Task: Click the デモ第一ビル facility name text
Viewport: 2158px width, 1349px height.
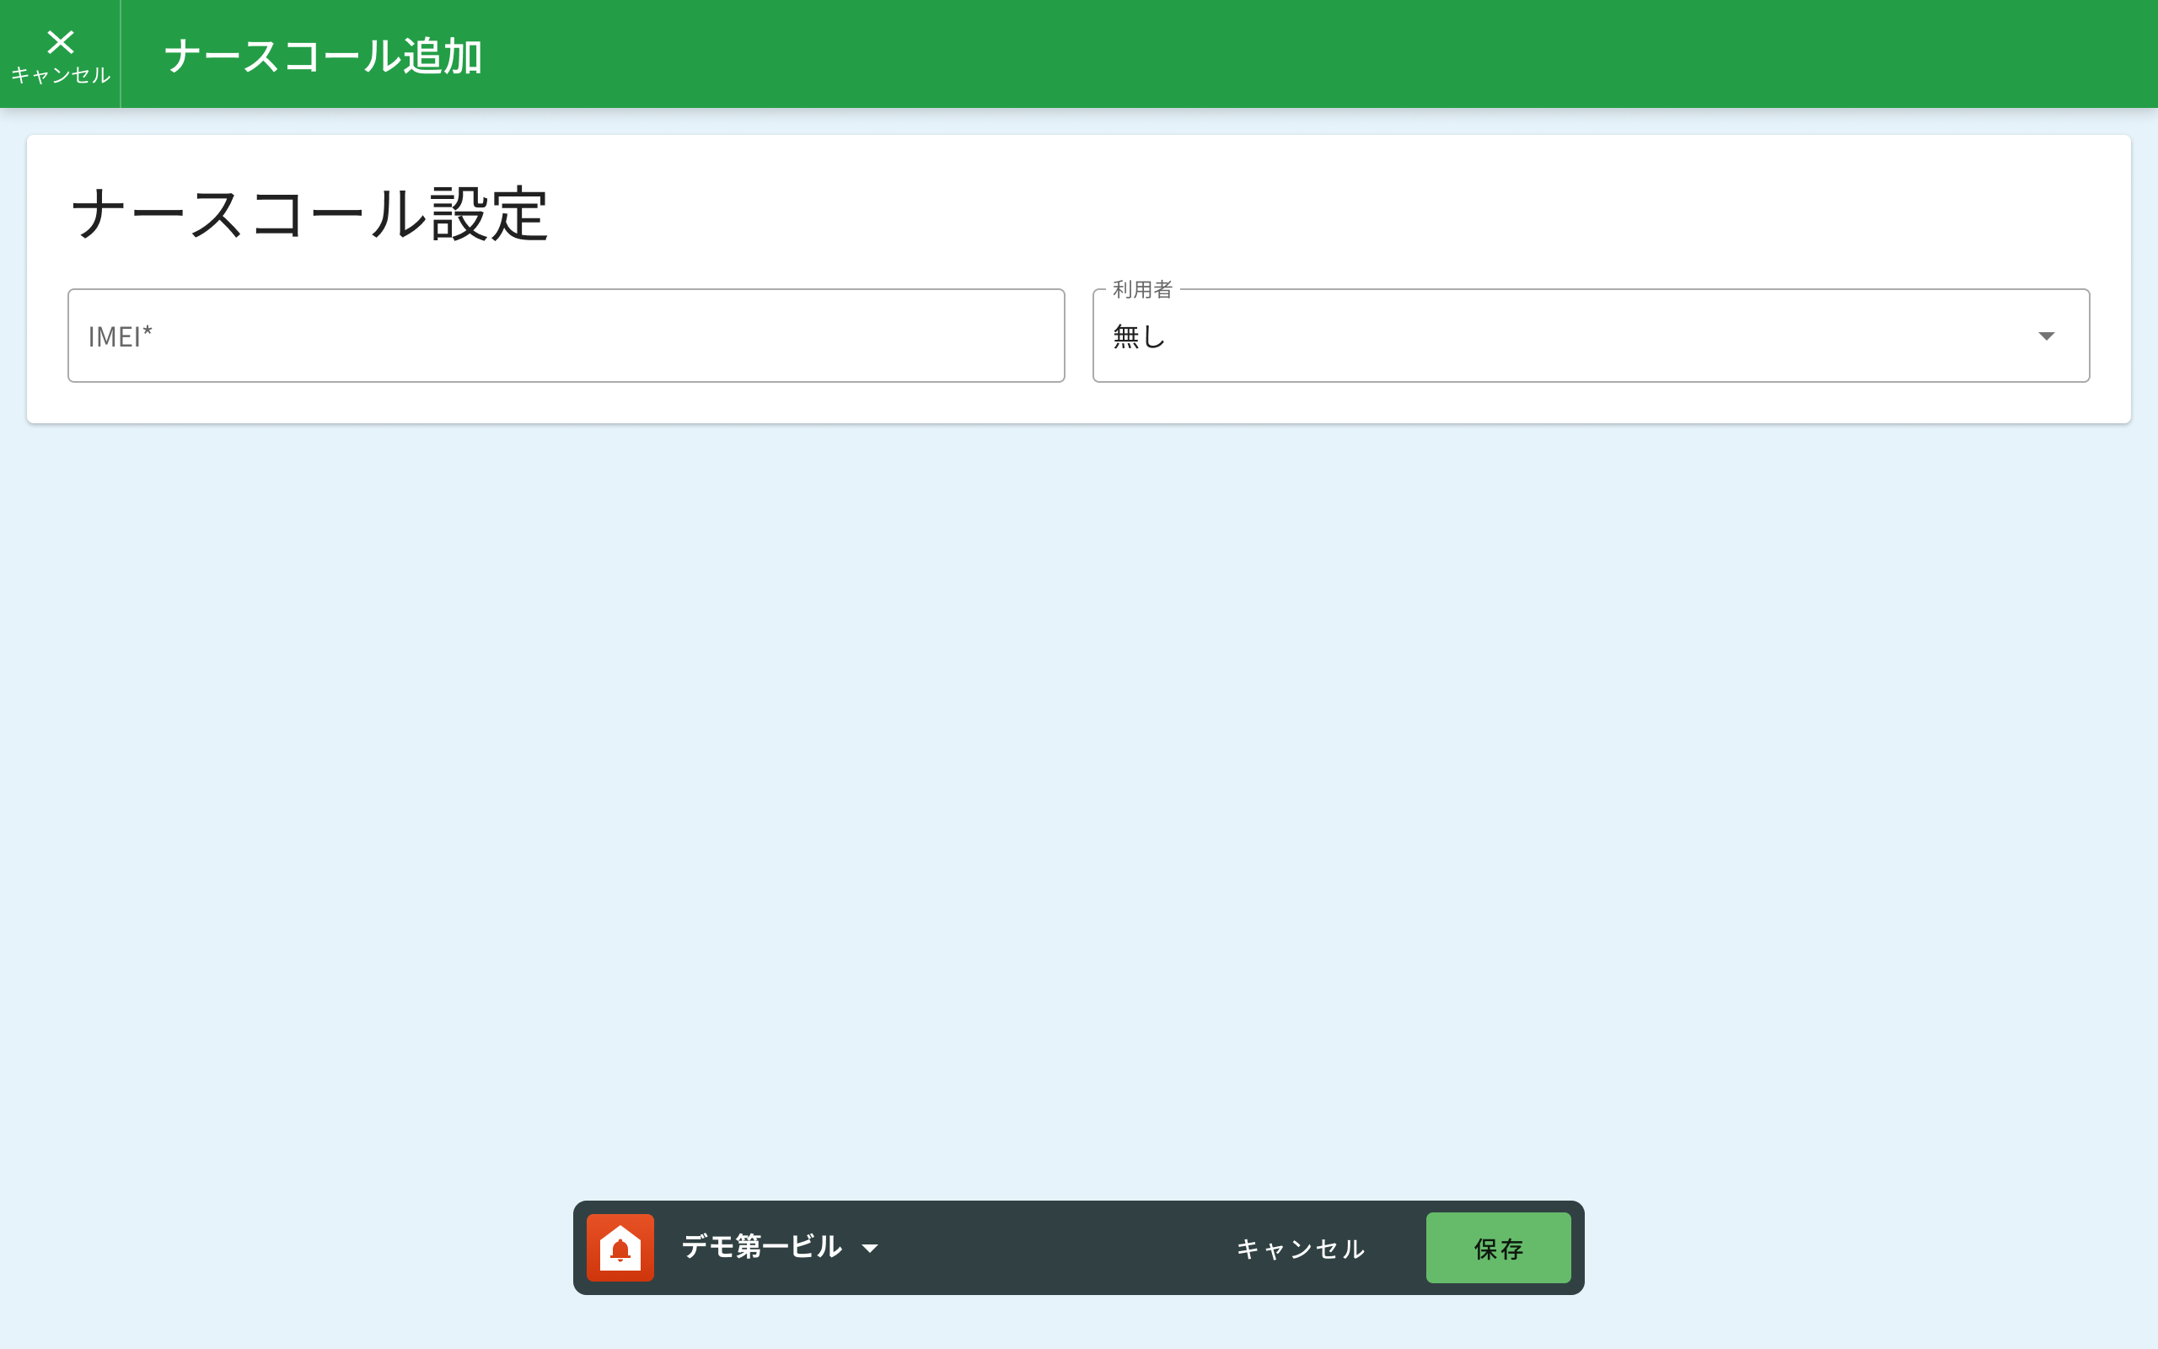Action: [x=760, y=1247]
